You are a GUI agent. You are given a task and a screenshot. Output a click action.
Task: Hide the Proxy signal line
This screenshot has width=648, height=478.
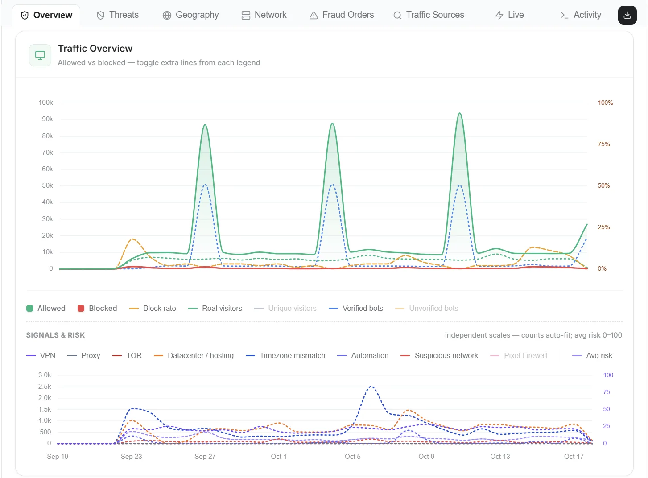pyautogui.click(x=84, y=355)
